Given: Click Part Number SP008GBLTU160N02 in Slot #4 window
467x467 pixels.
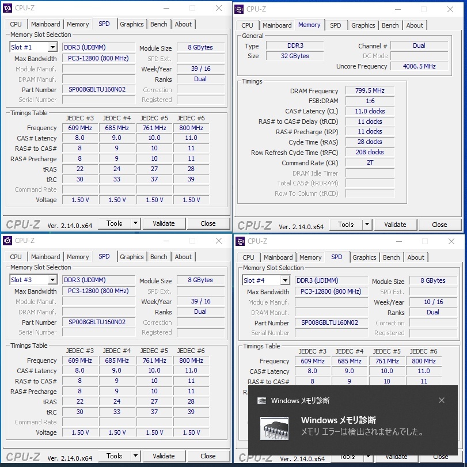Looking at the screenshot, I should [x=331, y=322].
